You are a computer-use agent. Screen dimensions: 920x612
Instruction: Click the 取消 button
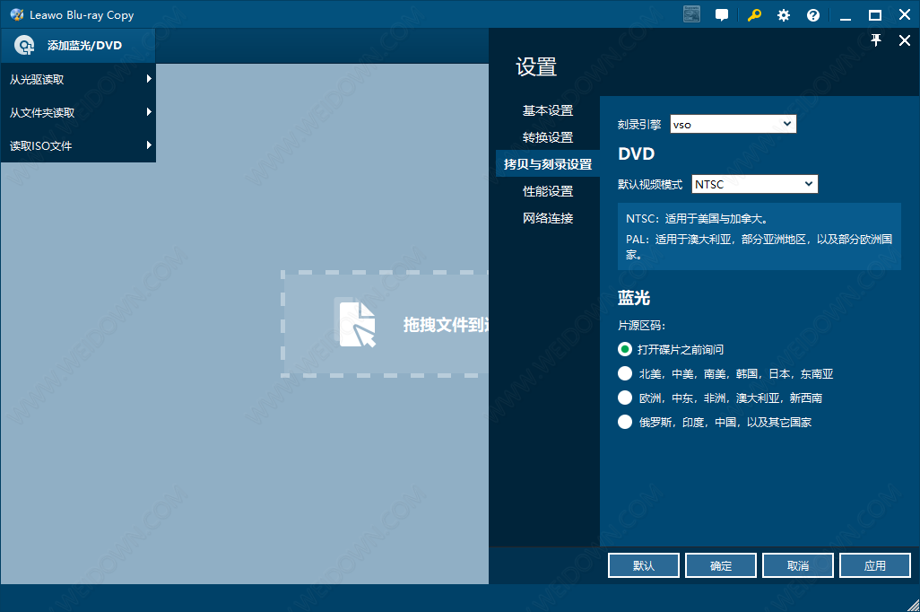[797, 565]
